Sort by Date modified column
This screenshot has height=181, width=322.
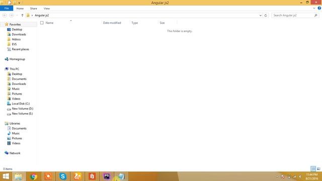click(x=112, y=23)
